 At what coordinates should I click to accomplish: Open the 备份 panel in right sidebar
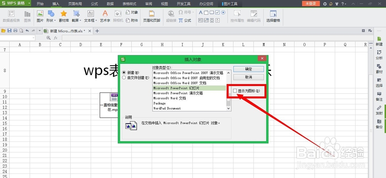(379, 124)
